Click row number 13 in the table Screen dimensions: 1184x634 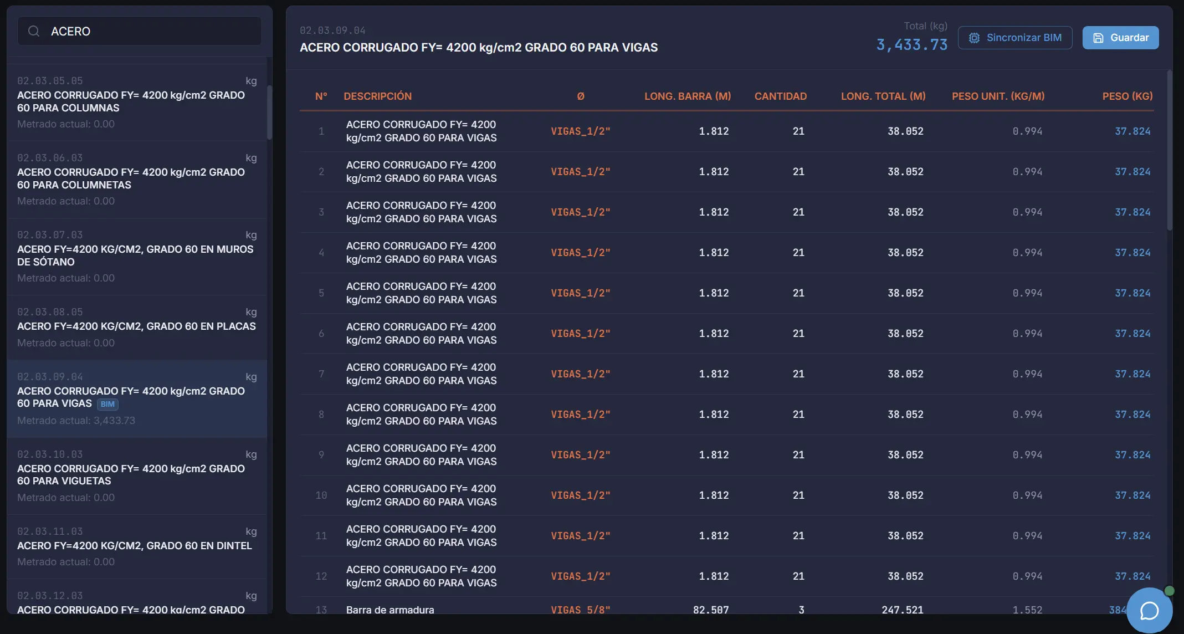pyautogui.click(x=321, y=609)
